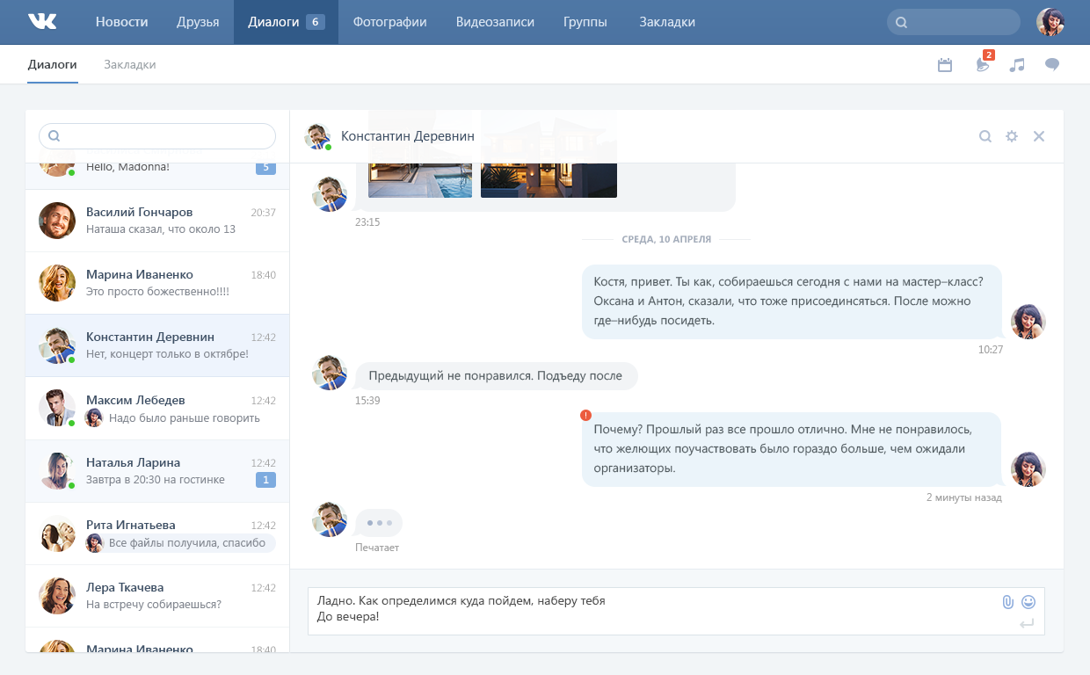Screen dimensions: 1090x675
Task: Open Группы in top navigation
Action: pos(585,22)
